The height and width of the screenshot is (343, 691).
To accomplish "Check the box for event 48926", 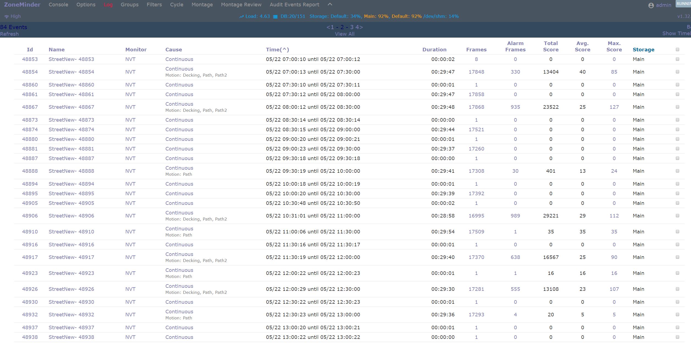I will click(677, 289).
